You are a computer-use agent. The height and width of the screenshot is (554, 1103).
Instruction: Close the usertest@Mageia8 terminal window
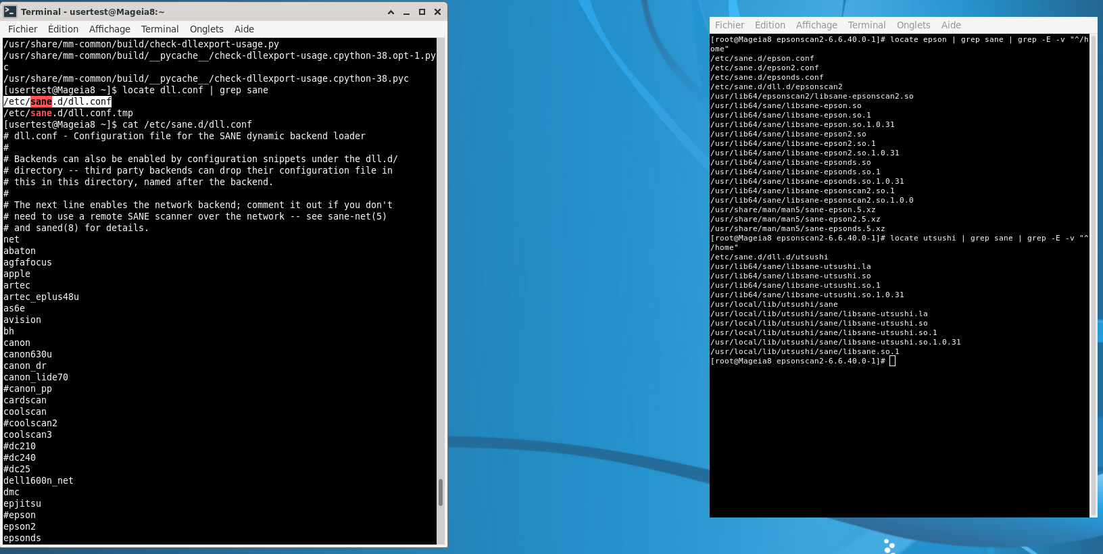click(437, 11)
